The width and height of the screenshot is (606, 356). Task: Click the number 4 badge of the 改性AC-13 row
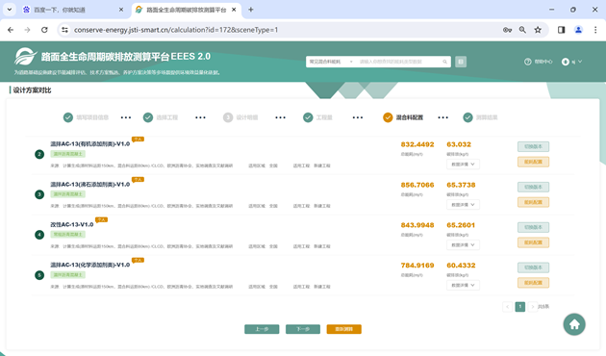coord(39,235)
